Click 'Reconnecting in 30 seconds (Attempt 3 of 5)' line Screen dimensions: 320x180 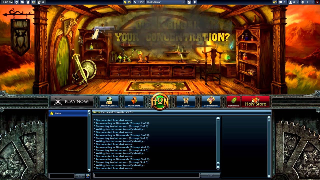point(122,135)
